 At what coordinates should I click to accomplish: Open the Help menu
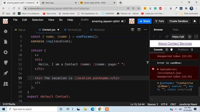(70, 20)
